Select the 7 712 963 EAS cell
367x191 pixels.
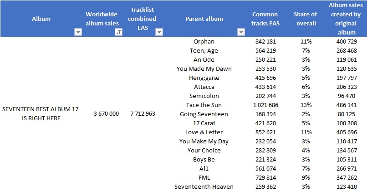click(143, 114)
